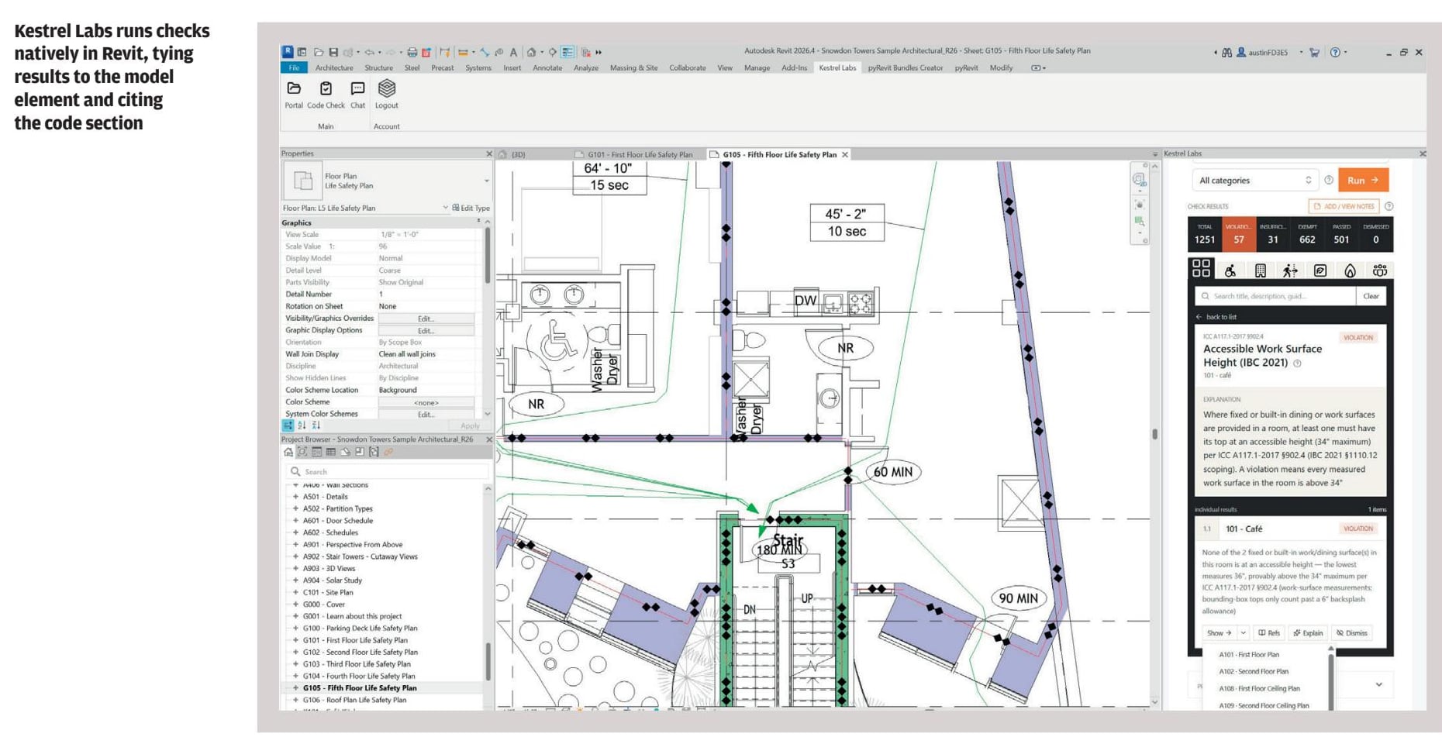Select the Text tool icon in quick toolbar
Viewport: 1442px width, 744px height.
click(x=513, y=53)
